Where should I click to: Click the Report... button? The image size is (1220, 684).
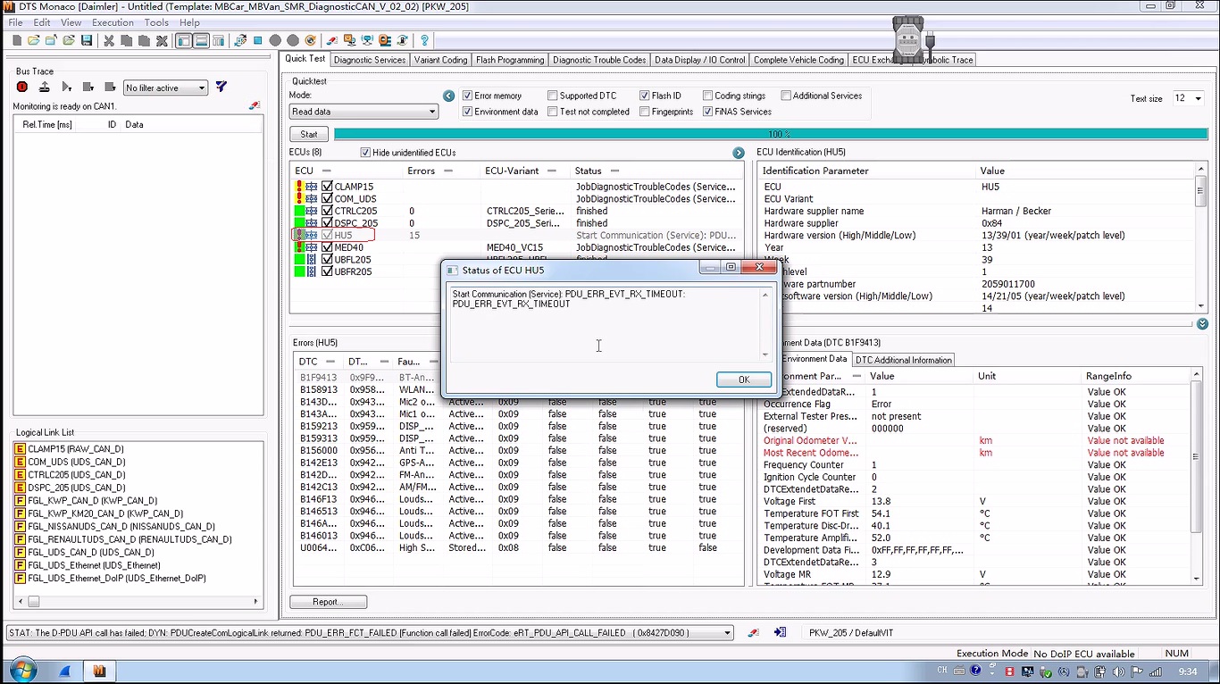[x=328, y=602]
